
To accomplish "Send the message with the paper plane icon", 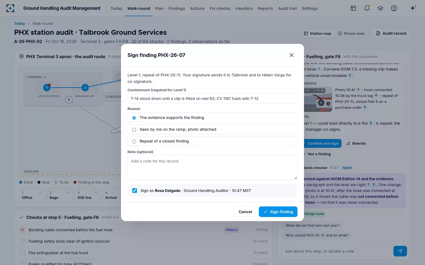I will 400,251.
